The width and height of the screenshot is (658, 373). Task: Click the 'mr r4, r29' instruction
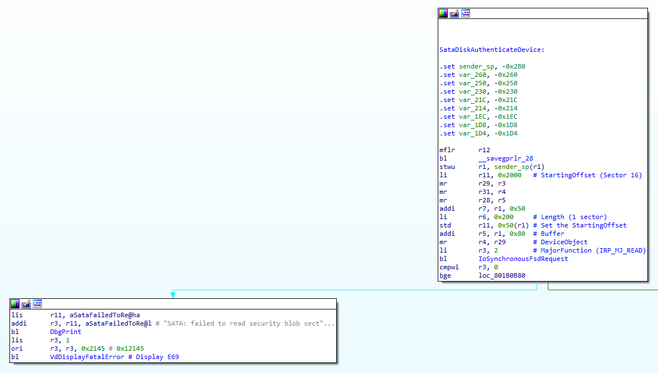[x=472, y=242]
